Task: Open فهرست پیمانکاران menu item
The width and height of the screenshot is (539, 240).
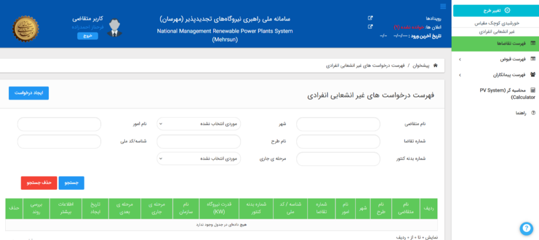Action: pyautogui.click(x=495, y=75)
